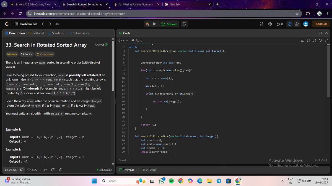Image resolution: width=332 pixels, height=186 pixels.
Task: Open Telegram from the taskbar
Action: click(x=219, y=181)
